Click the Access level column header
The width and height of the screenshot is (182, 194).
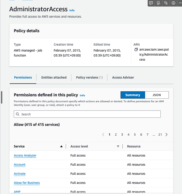tap(79, 146)
